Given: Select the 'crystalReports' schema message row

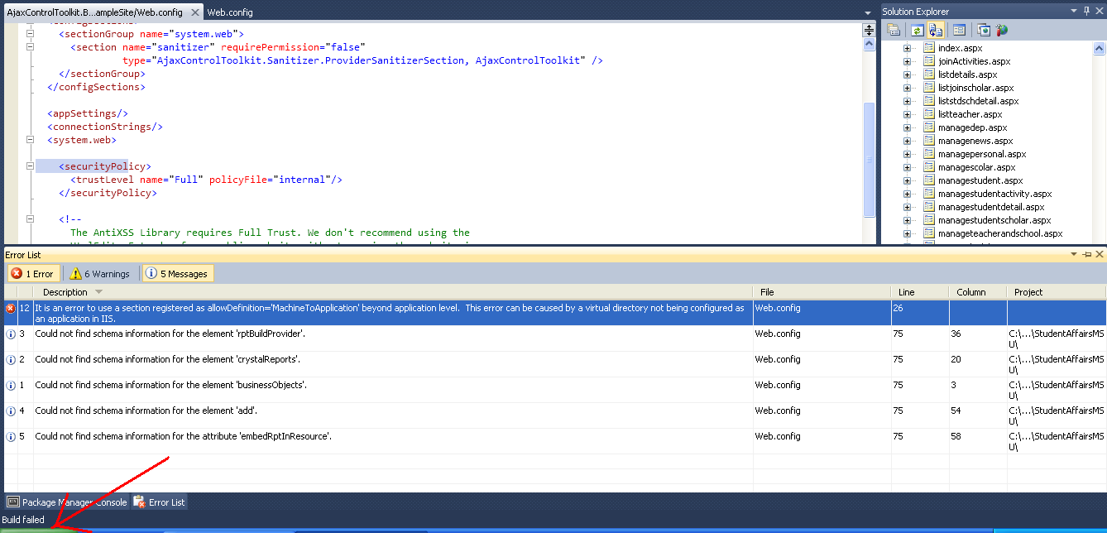Looking at the screenshot, I should tap(554, 364).
